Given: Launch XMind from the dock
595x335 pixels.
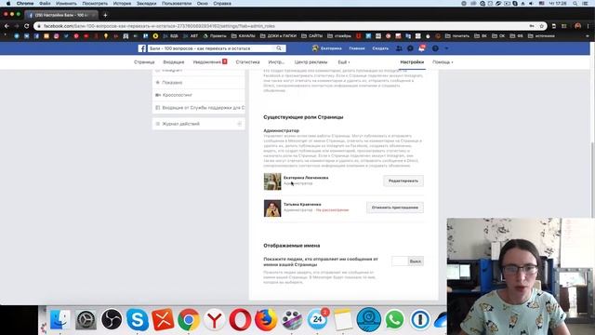Looking at the screenshot, I should pos(164,319).
